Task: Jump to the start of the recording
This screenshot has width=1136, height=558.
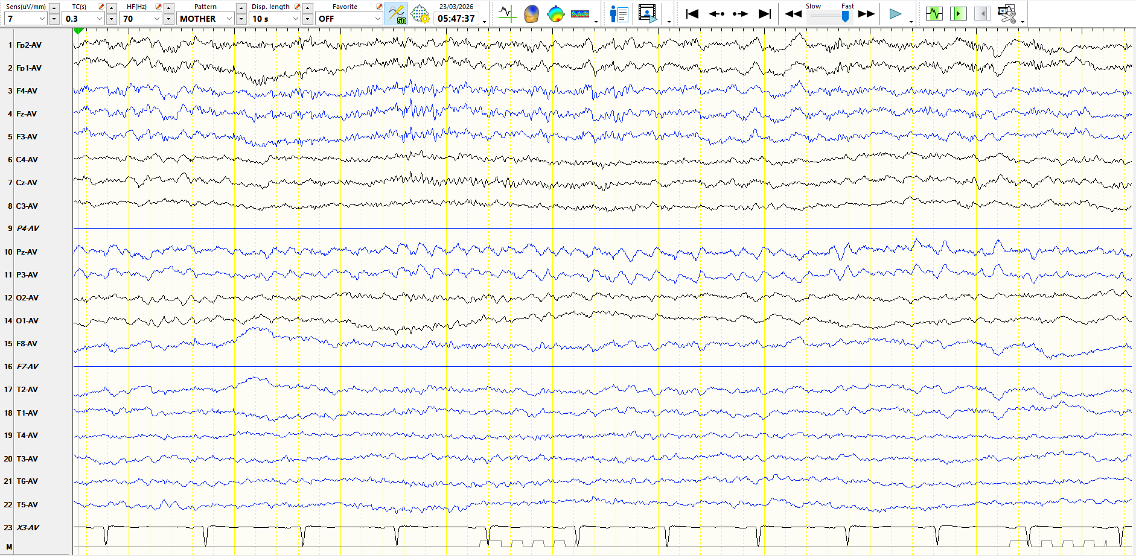Action: click(692, 13)
